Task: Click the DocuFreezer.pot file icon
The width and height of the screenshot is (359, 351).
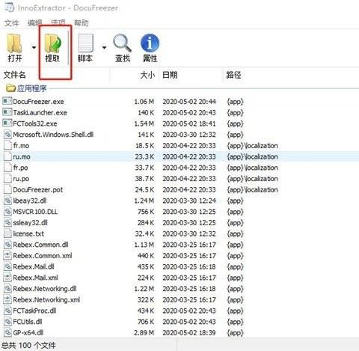Action: tap(7, 189)
